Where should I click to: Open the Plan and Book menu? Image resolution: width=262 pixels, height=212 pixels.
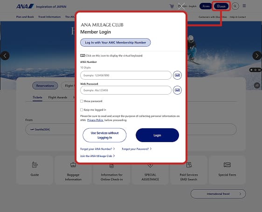[x=25, y=17]
